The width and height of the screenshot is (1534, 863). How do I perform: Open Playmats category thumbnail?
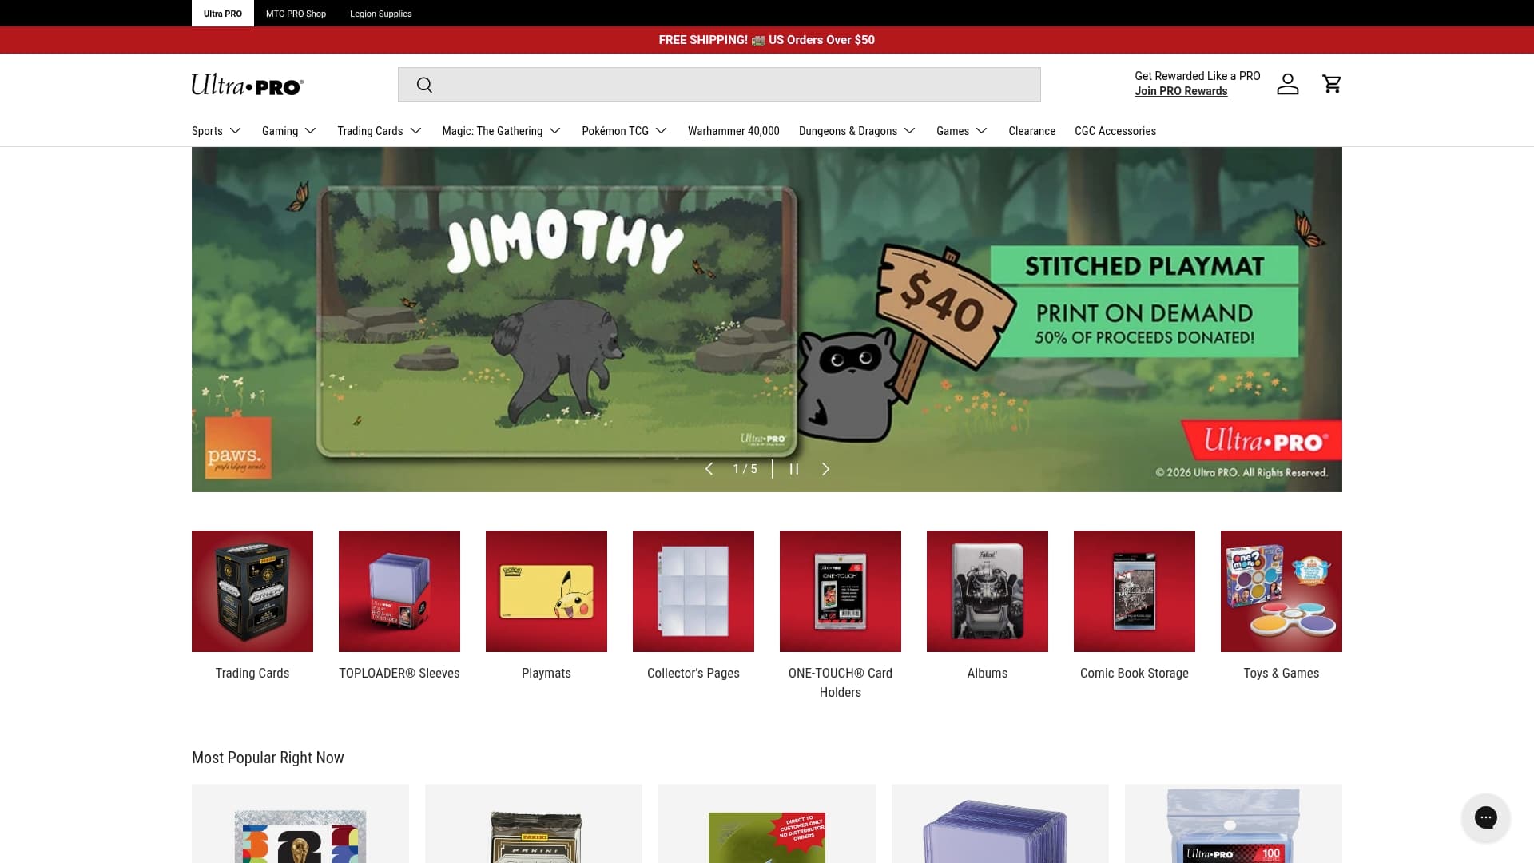tap(546, 591)
